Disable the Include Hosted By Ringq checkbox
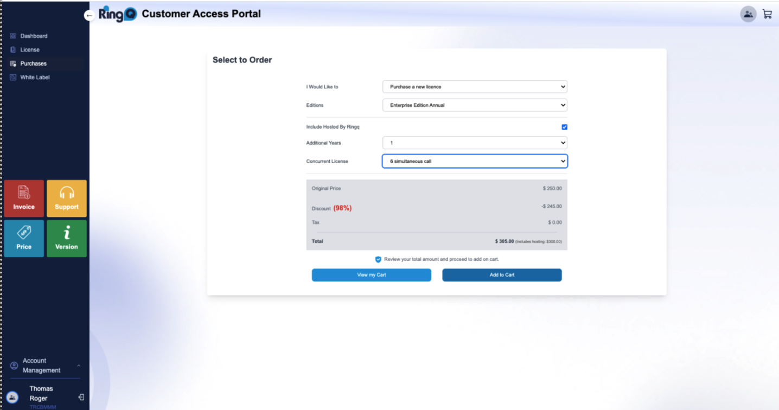The height and width of the screenshot is (410, 779). (x=564, y=126)
